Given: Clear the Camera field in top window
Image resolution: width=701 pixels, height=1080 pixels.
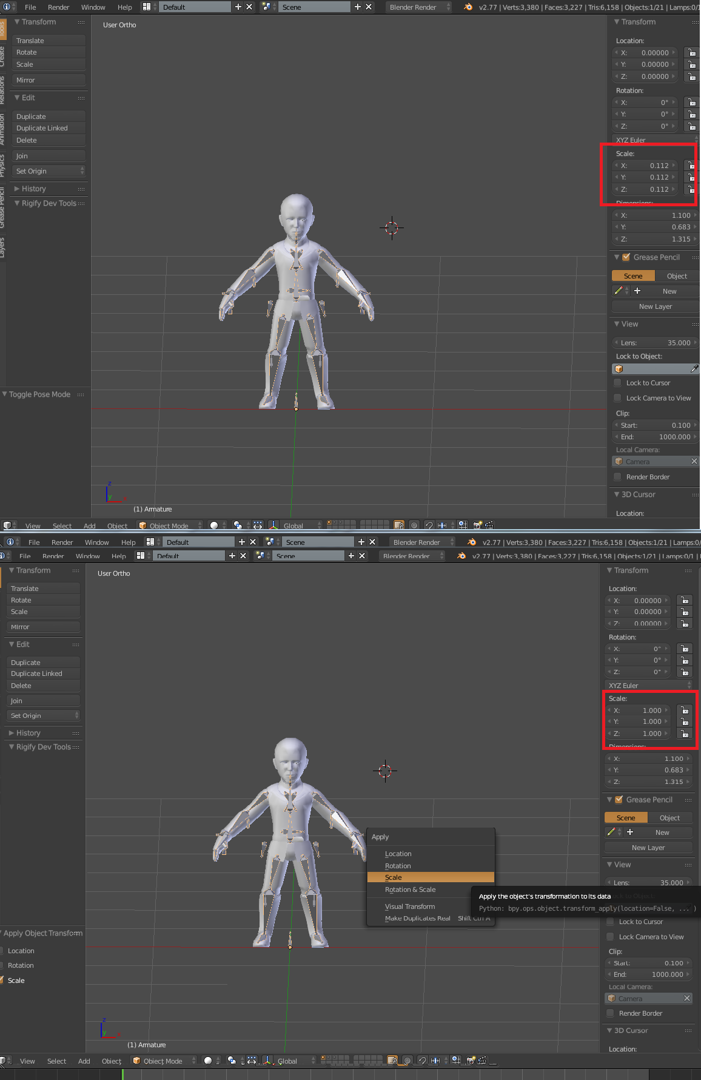Looking at the screenshot, I should 694,461.
